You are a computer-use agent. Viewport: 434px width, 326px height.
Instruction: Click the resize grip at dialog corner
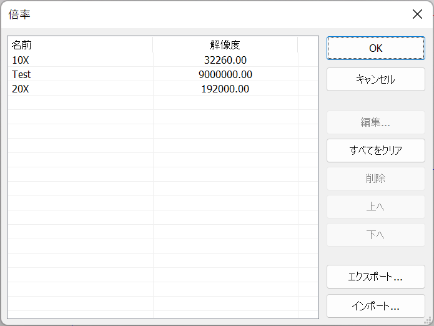(428, 320)
